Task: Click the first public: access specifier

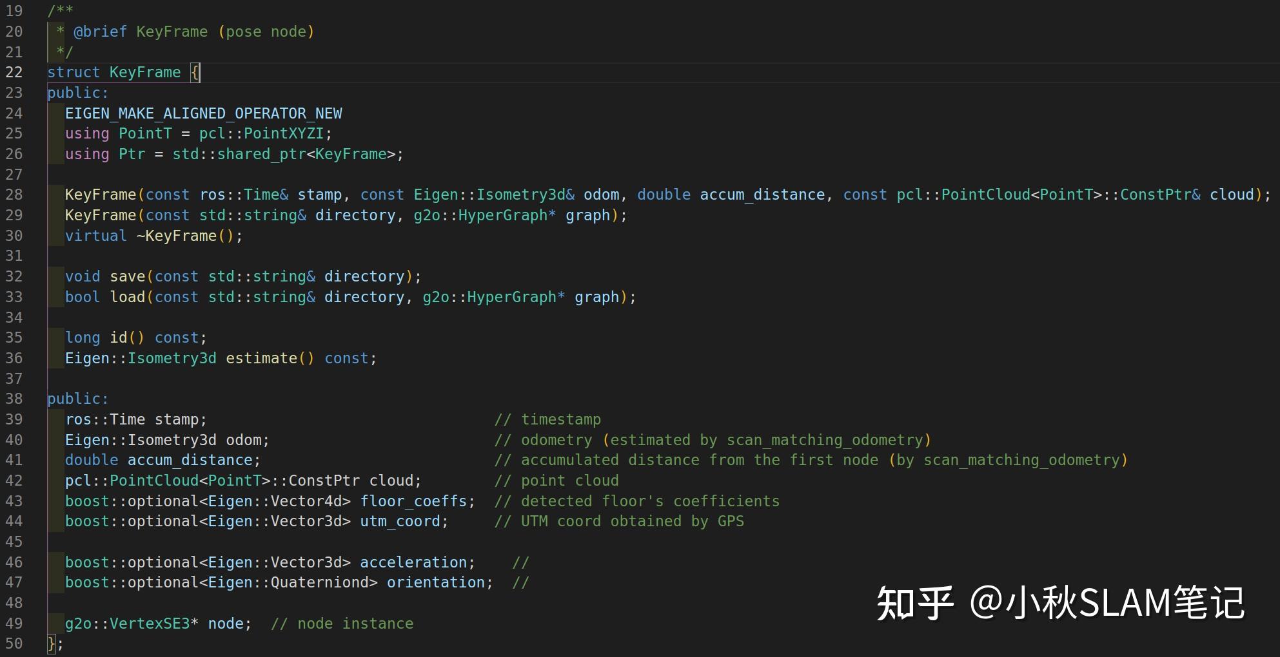Action: click(77, 92)
